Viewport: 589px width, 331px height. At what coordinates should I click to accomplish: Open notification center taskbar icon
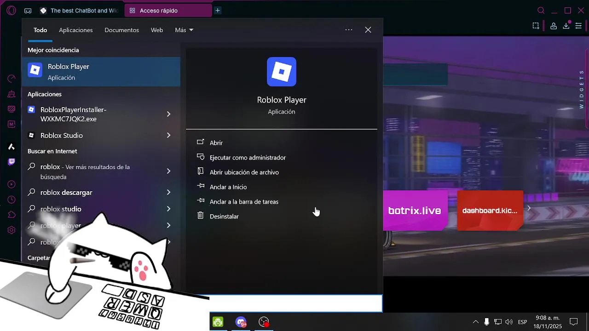tap(574, 322)
